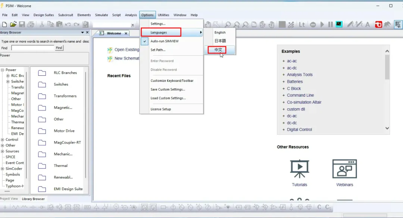This screenshot has height=218, width=403.
Task: Select 日本語 in the Languages submenu
Action: click(220, 41)
